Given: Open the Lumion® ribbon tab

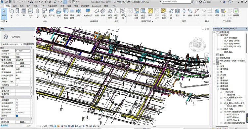Looking at the screenshot, I should pyautogui.click(x=97, y=6).
